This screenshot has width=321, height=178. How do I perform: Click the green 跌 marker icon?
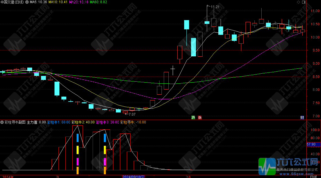pos(193,117)
